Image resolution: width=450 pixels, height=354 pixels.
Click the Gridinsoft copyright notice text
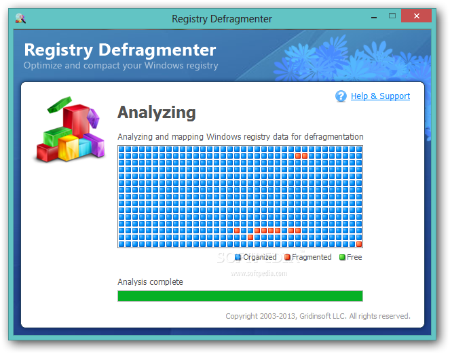(318, 316)
